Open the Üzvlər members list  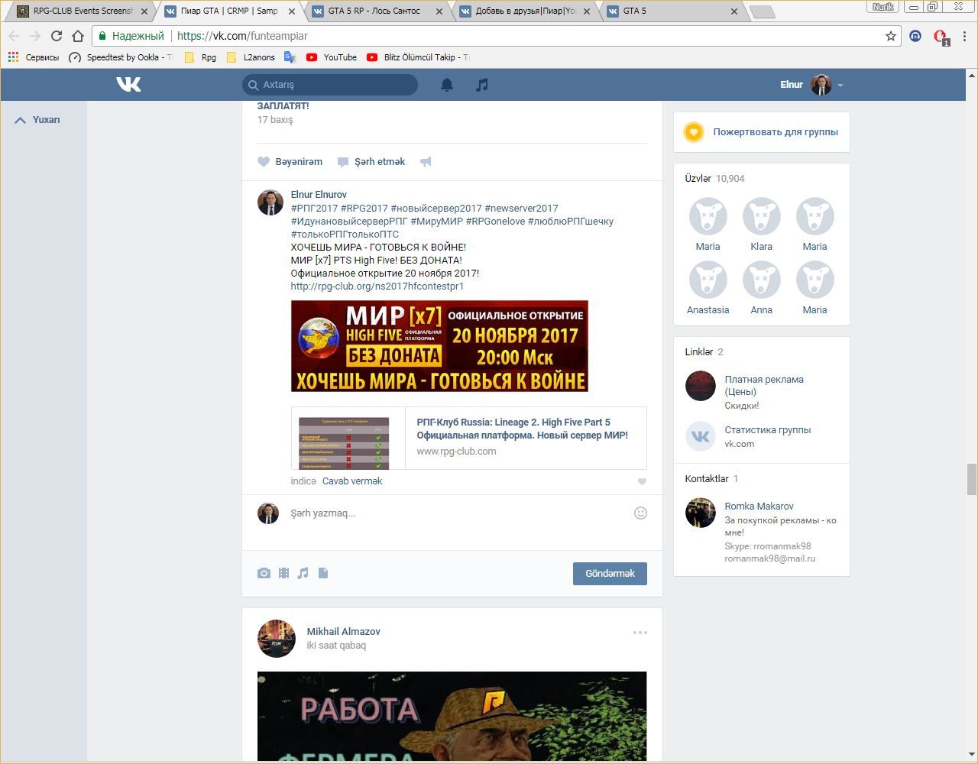coord(714,179)
